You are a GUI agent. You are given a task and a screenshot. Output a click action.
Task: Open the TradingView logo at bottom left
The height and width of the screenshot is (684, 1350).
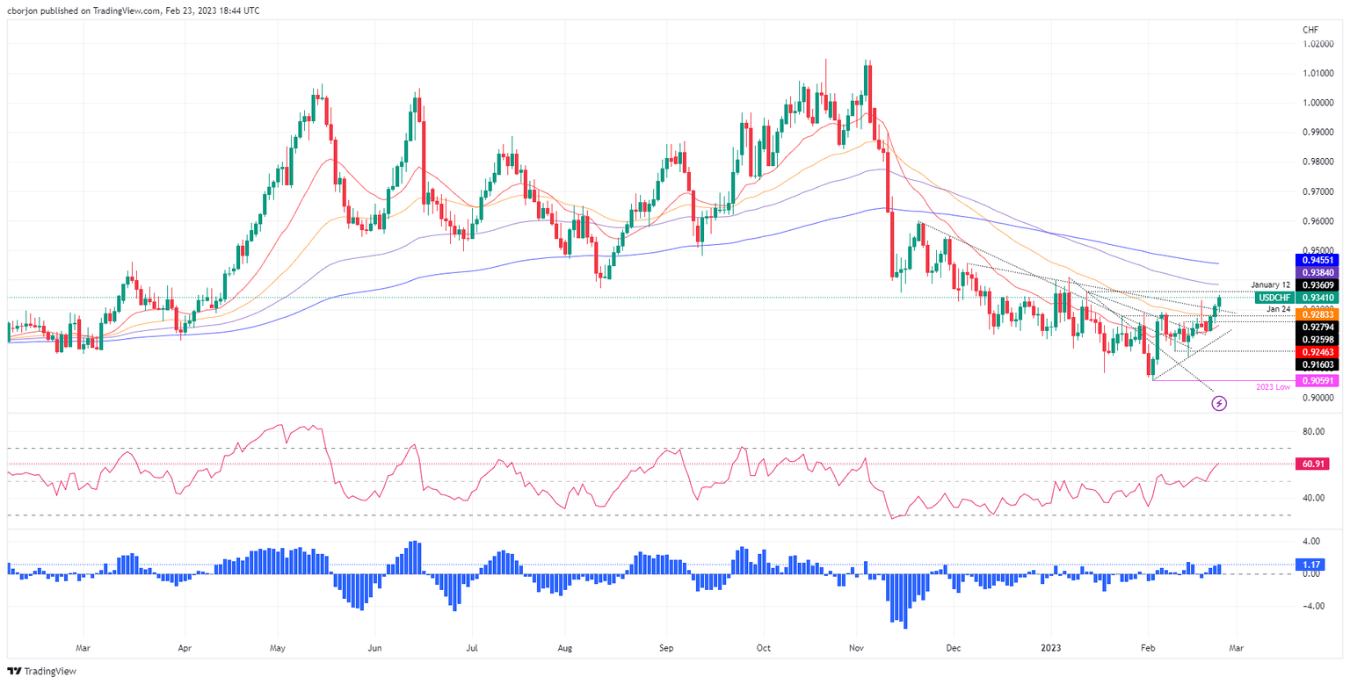click(42, 671)
